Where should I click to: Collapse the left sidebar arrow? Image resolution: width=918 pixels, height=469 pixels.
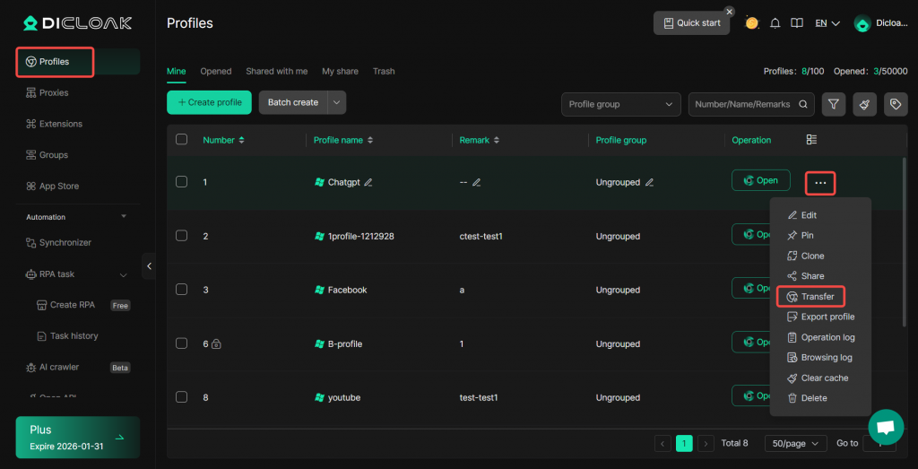coord(149,266)
